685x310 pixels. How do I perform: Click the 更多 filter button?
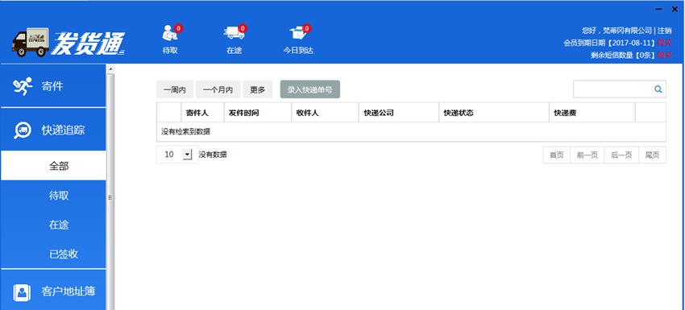[258, 89]
